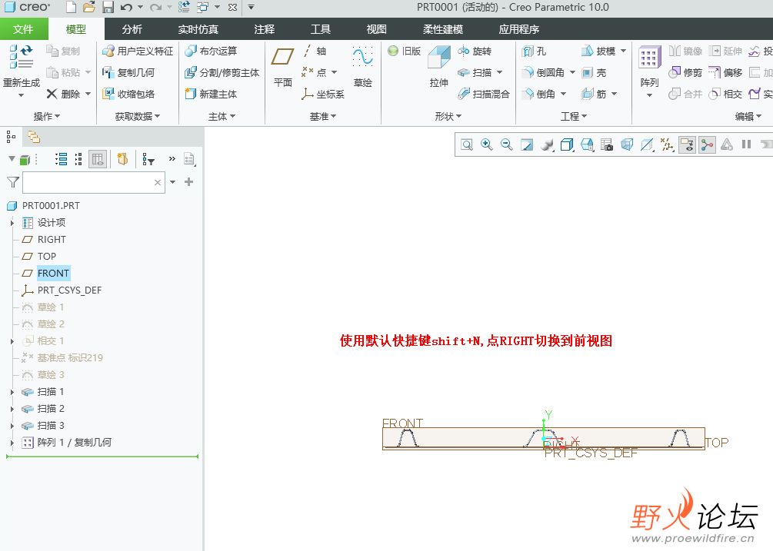Click Copy Geometry (复制几何) in the ribbon
The width and height of the screenshot is (773, 551).
pyautogui.click(x=128, y=72)
